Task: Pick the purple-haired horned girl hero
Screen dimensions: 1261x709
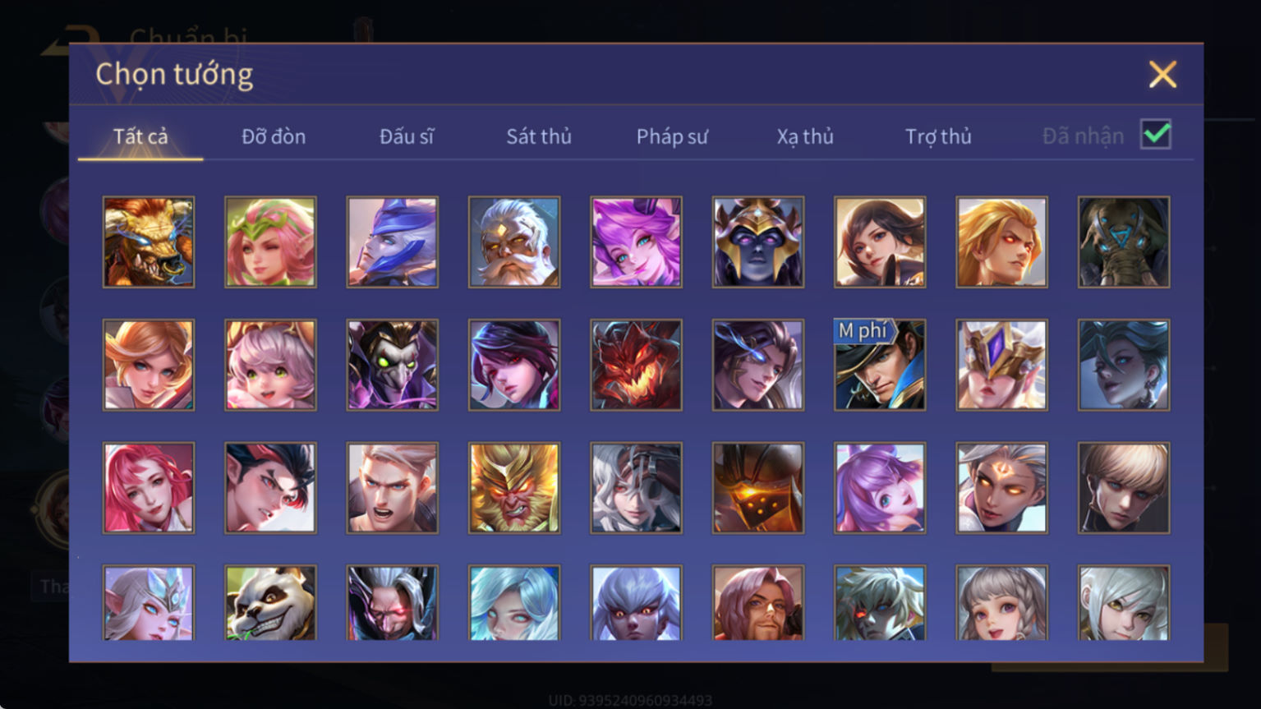Action: [636, 242]
